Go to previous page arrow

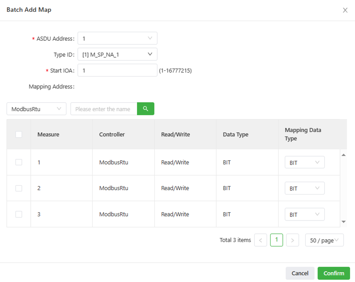pyautogui.click(x=261, y=241)
